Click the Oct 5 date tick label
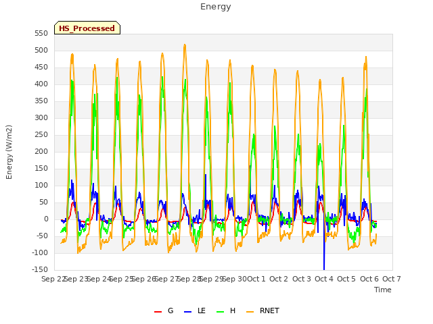 (x=346, y=279)
